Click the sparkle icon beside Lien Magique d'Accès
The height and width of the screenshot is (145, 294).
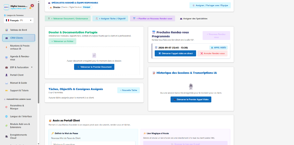(x=145, y=133)
